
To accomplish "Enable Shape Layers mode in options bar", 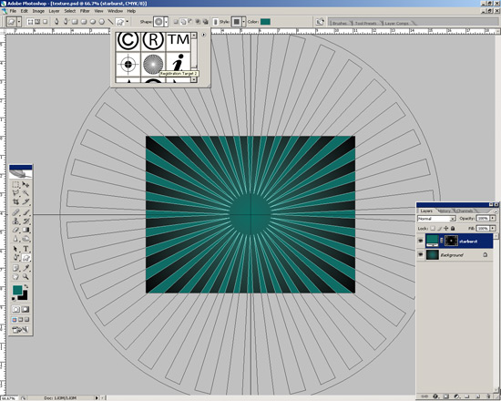I will coord(30,22).
